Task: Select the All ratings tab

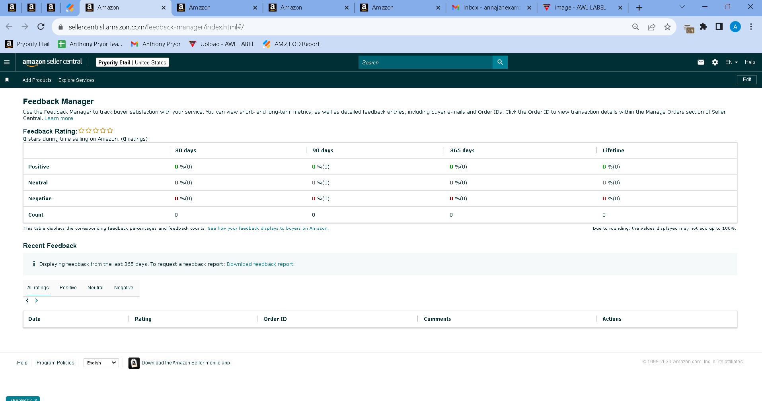Action: click(38, 288)
